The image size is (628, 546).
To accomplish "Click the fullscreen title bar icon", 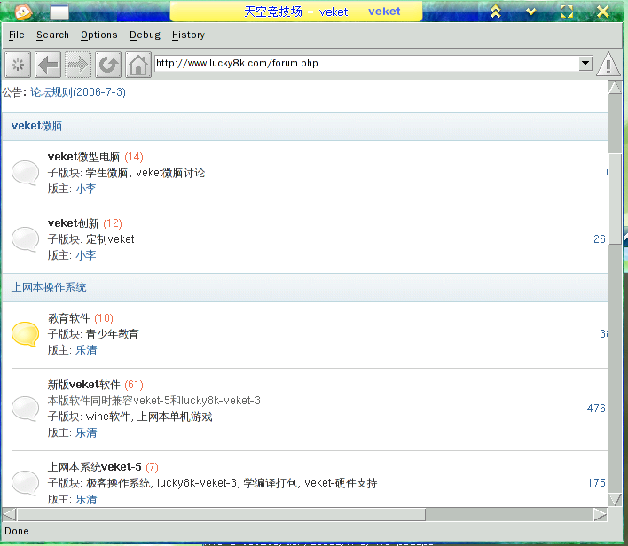I will (566, 12).
